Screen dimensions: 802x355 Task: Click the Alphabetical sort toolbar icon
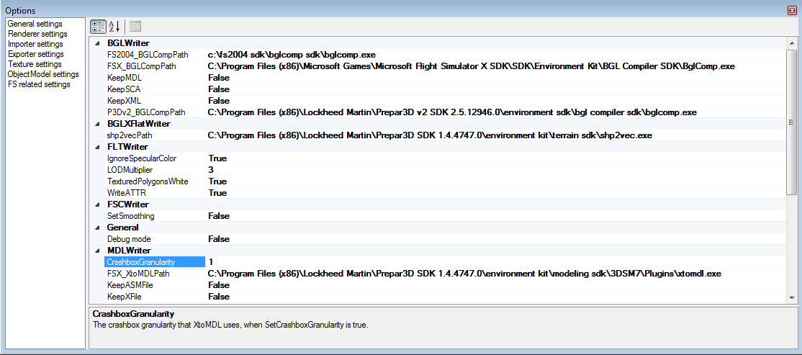(114, 27)
